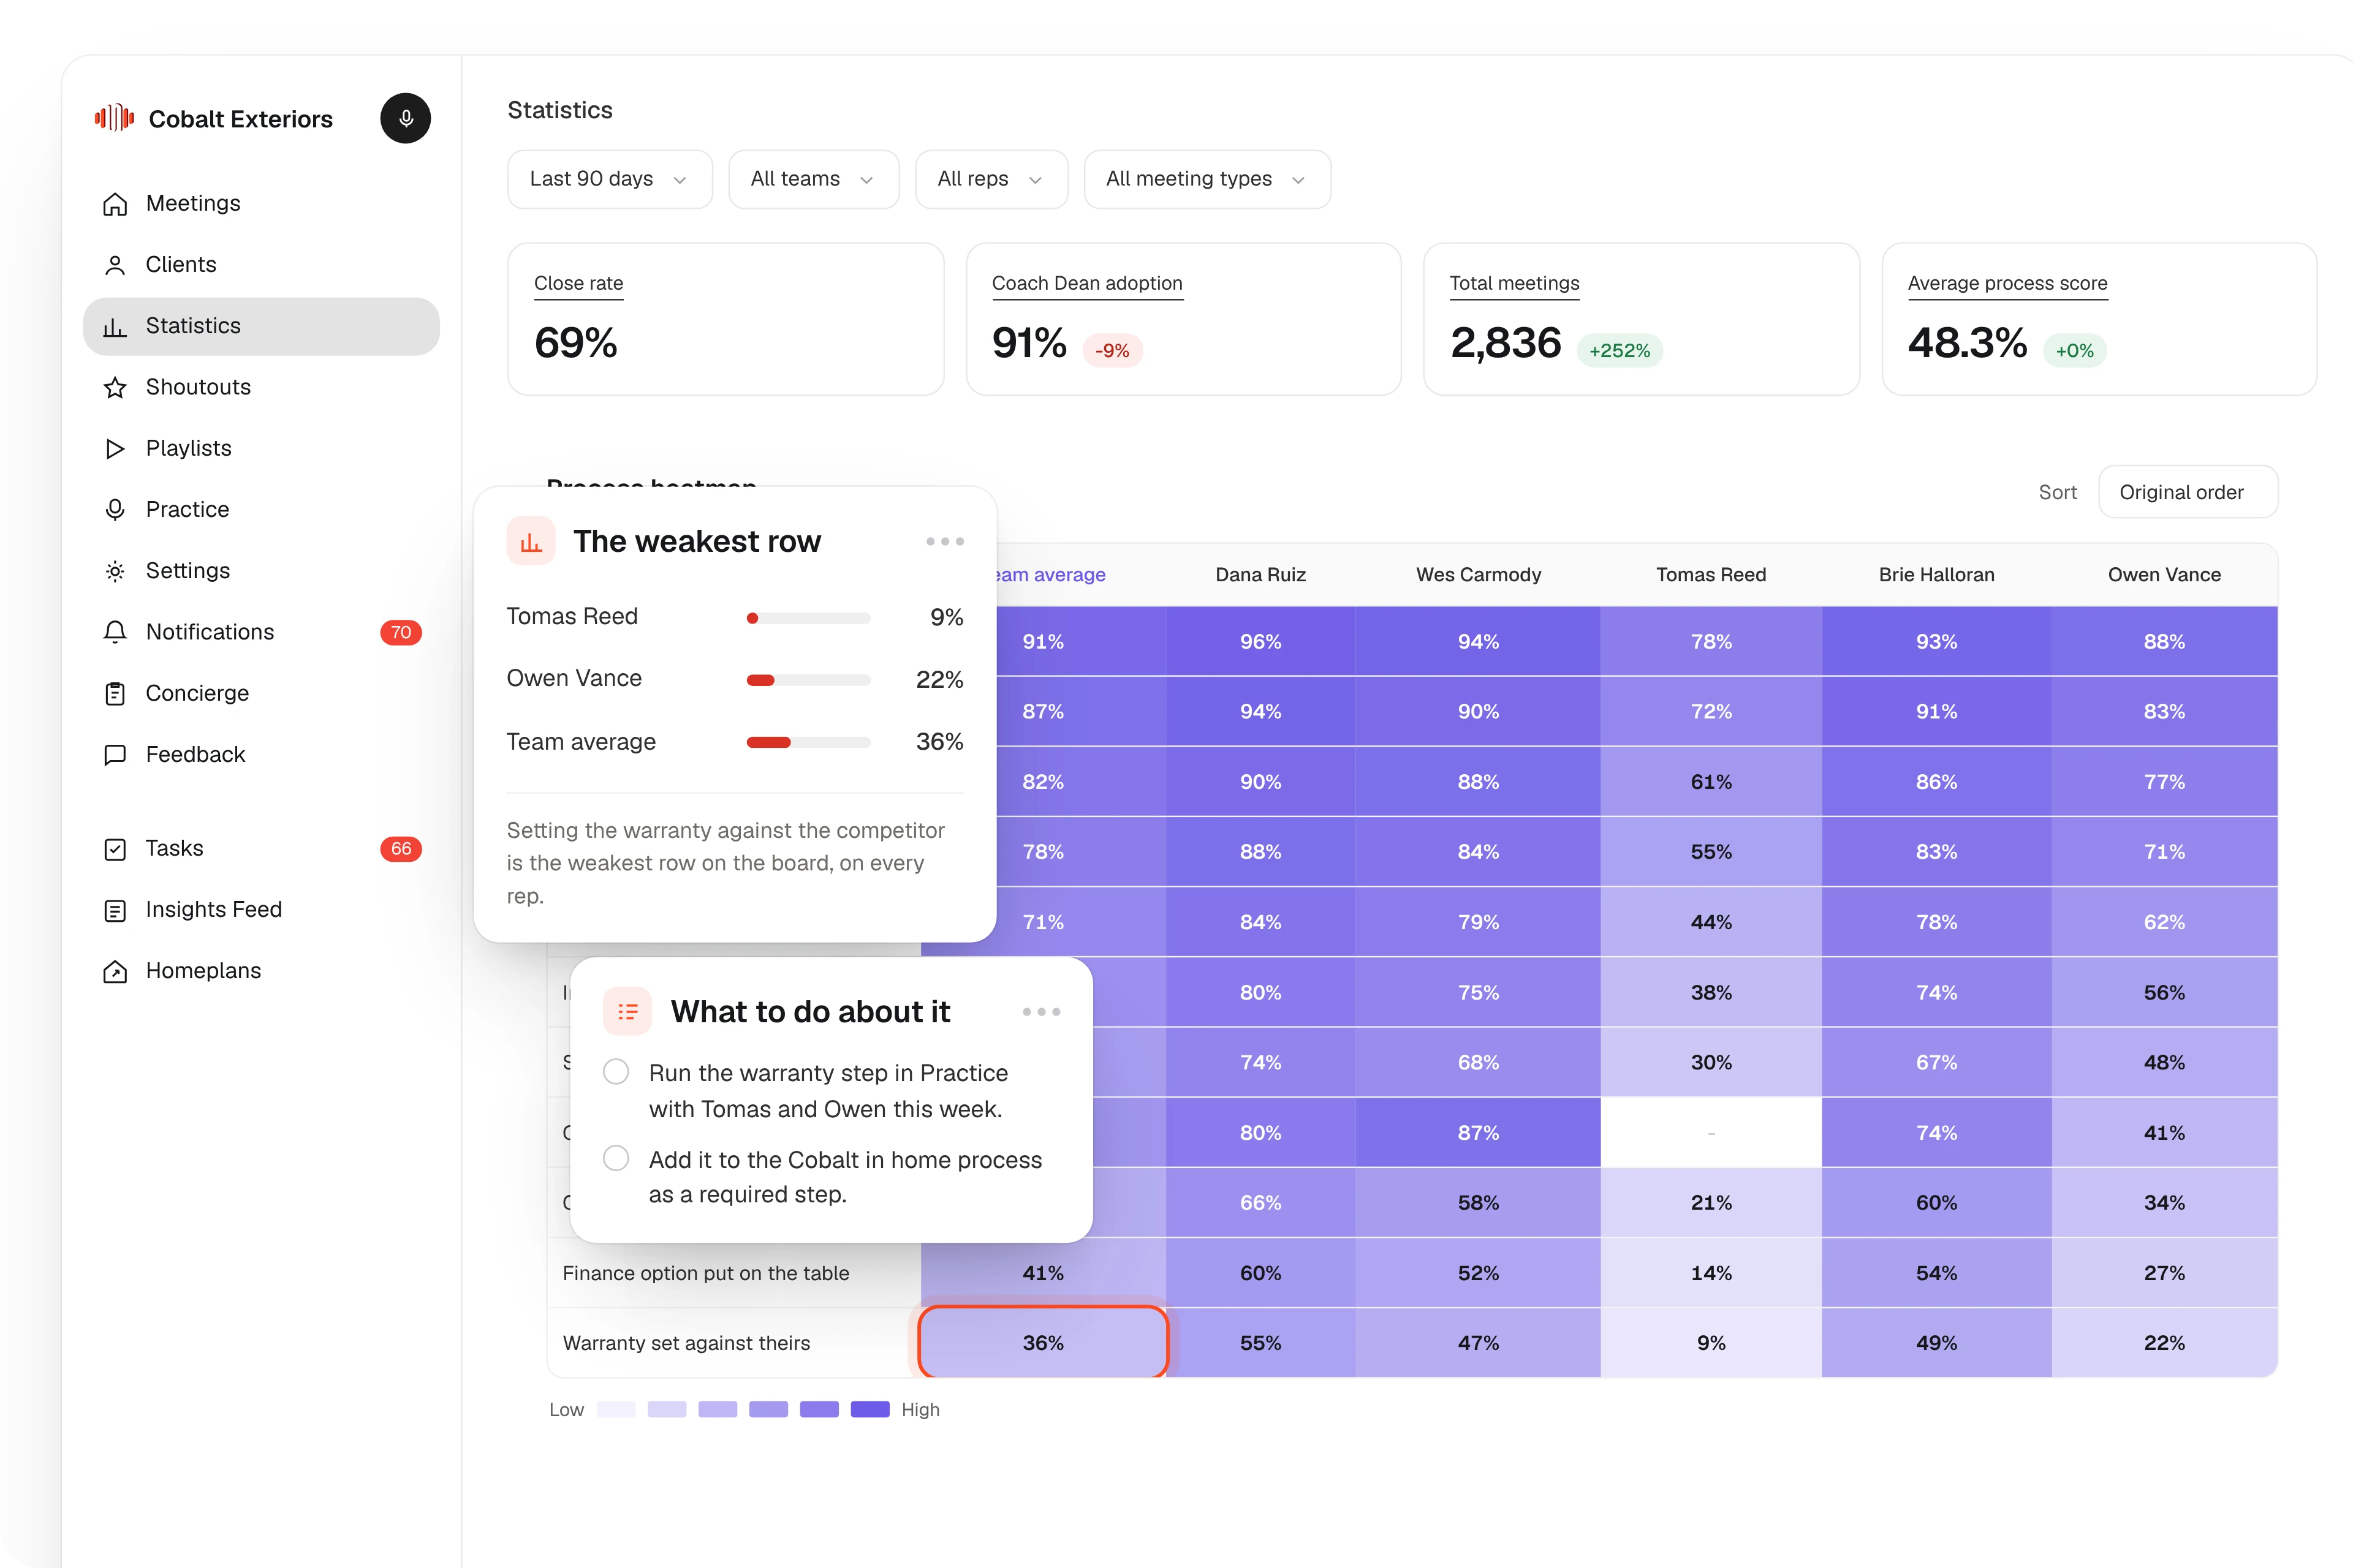Click the Insights Feed icon
The width and height of the screenshot is (2353, 1568).
115,910
